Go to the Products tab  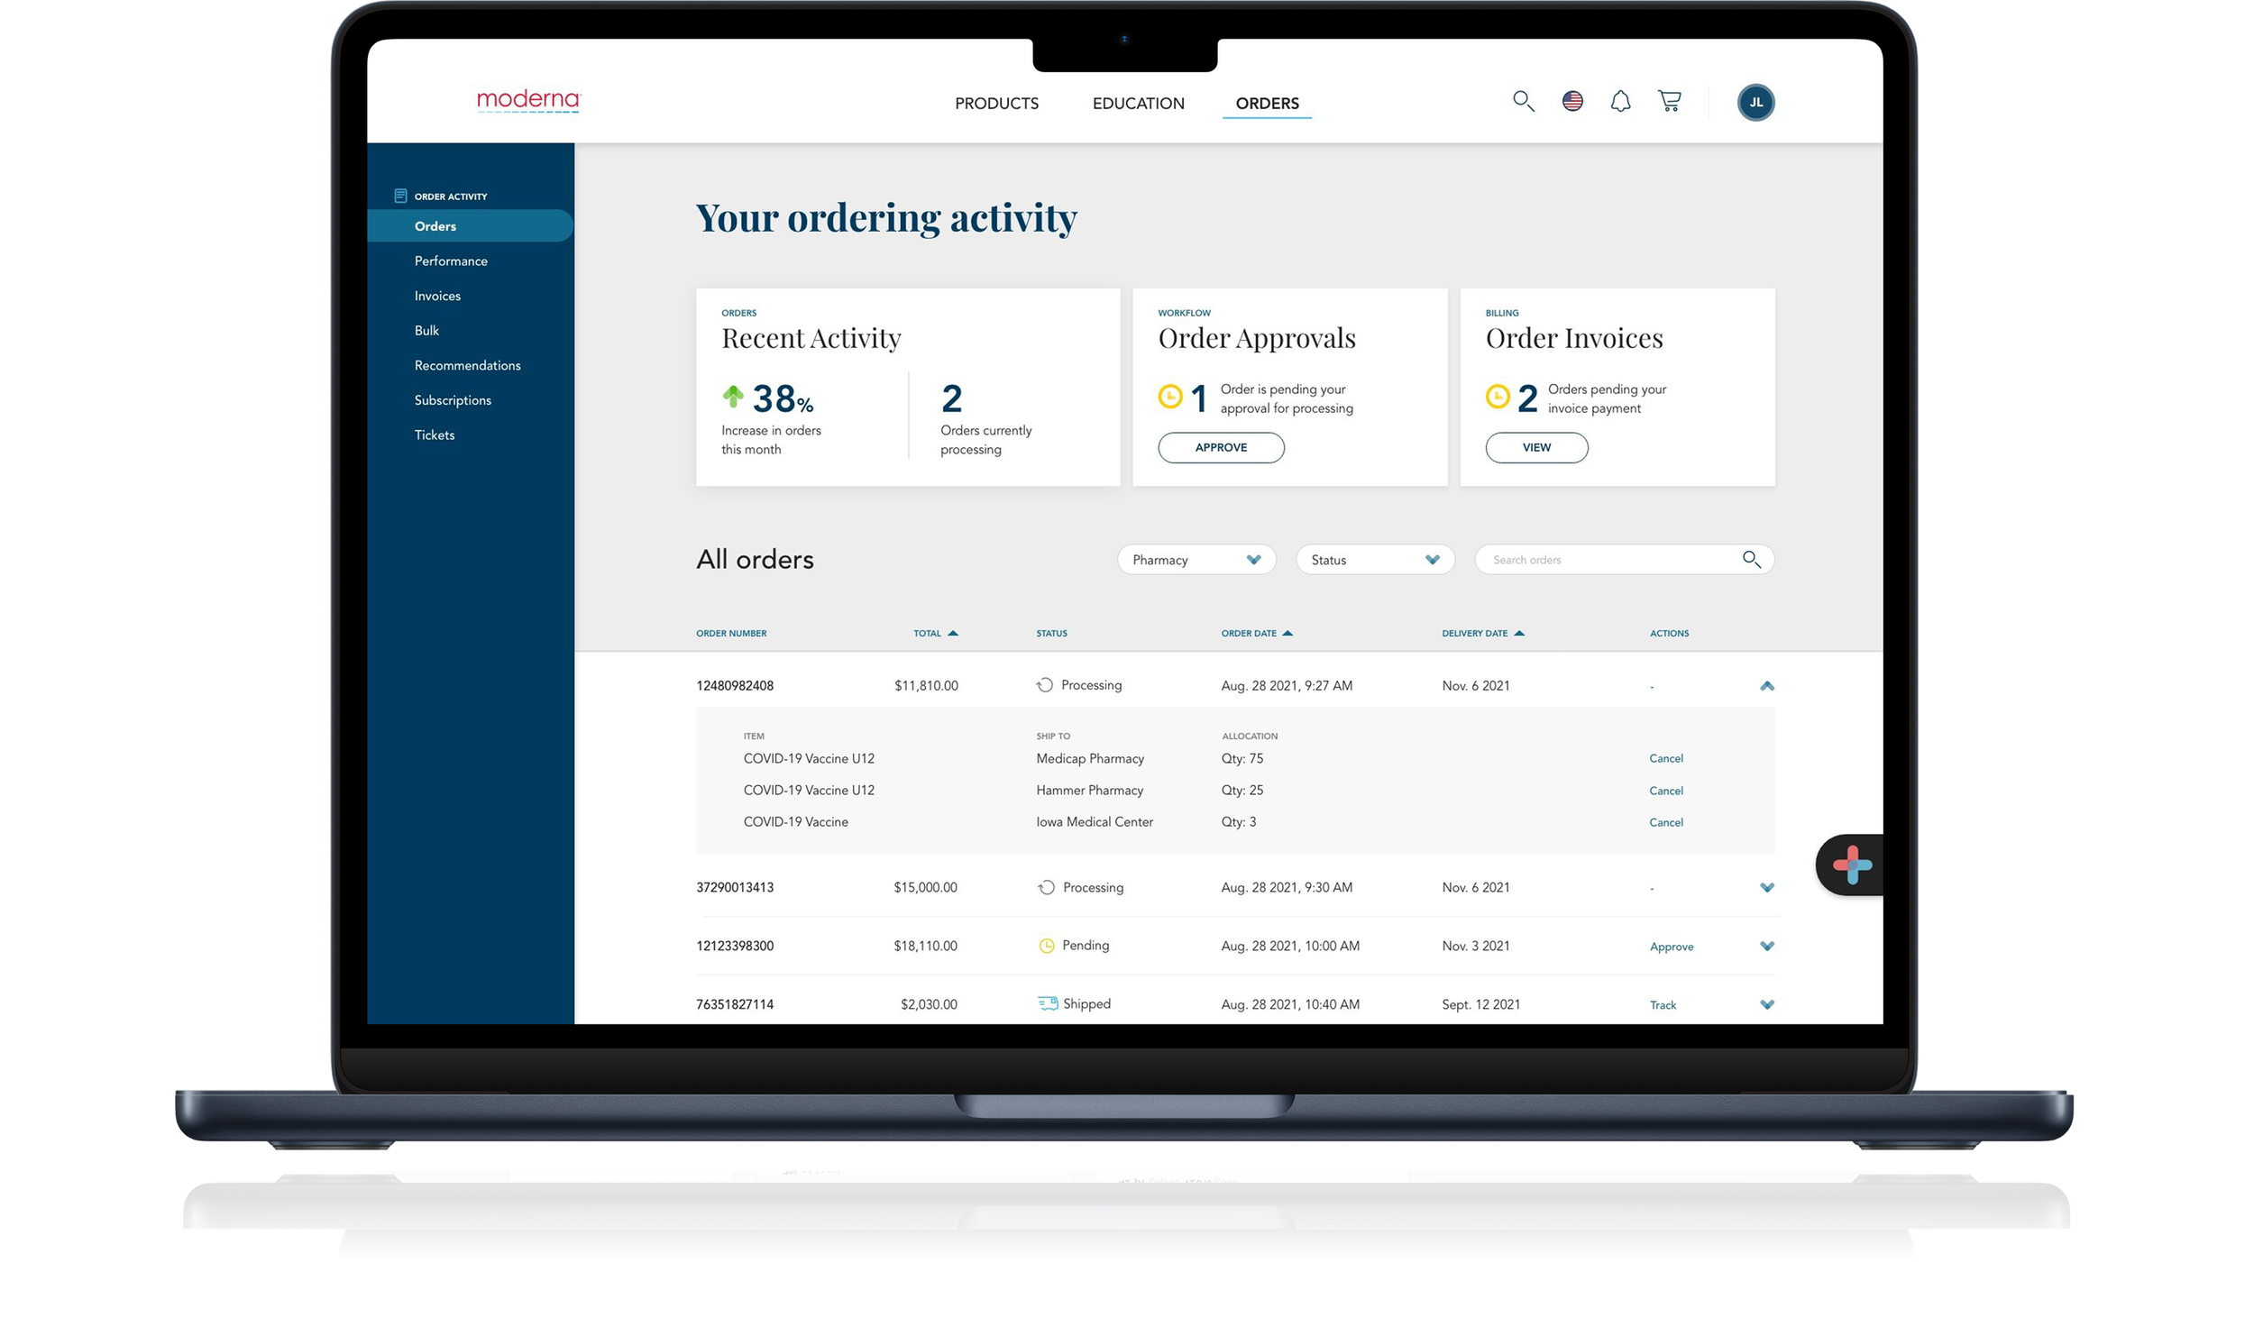pos(996,104)
